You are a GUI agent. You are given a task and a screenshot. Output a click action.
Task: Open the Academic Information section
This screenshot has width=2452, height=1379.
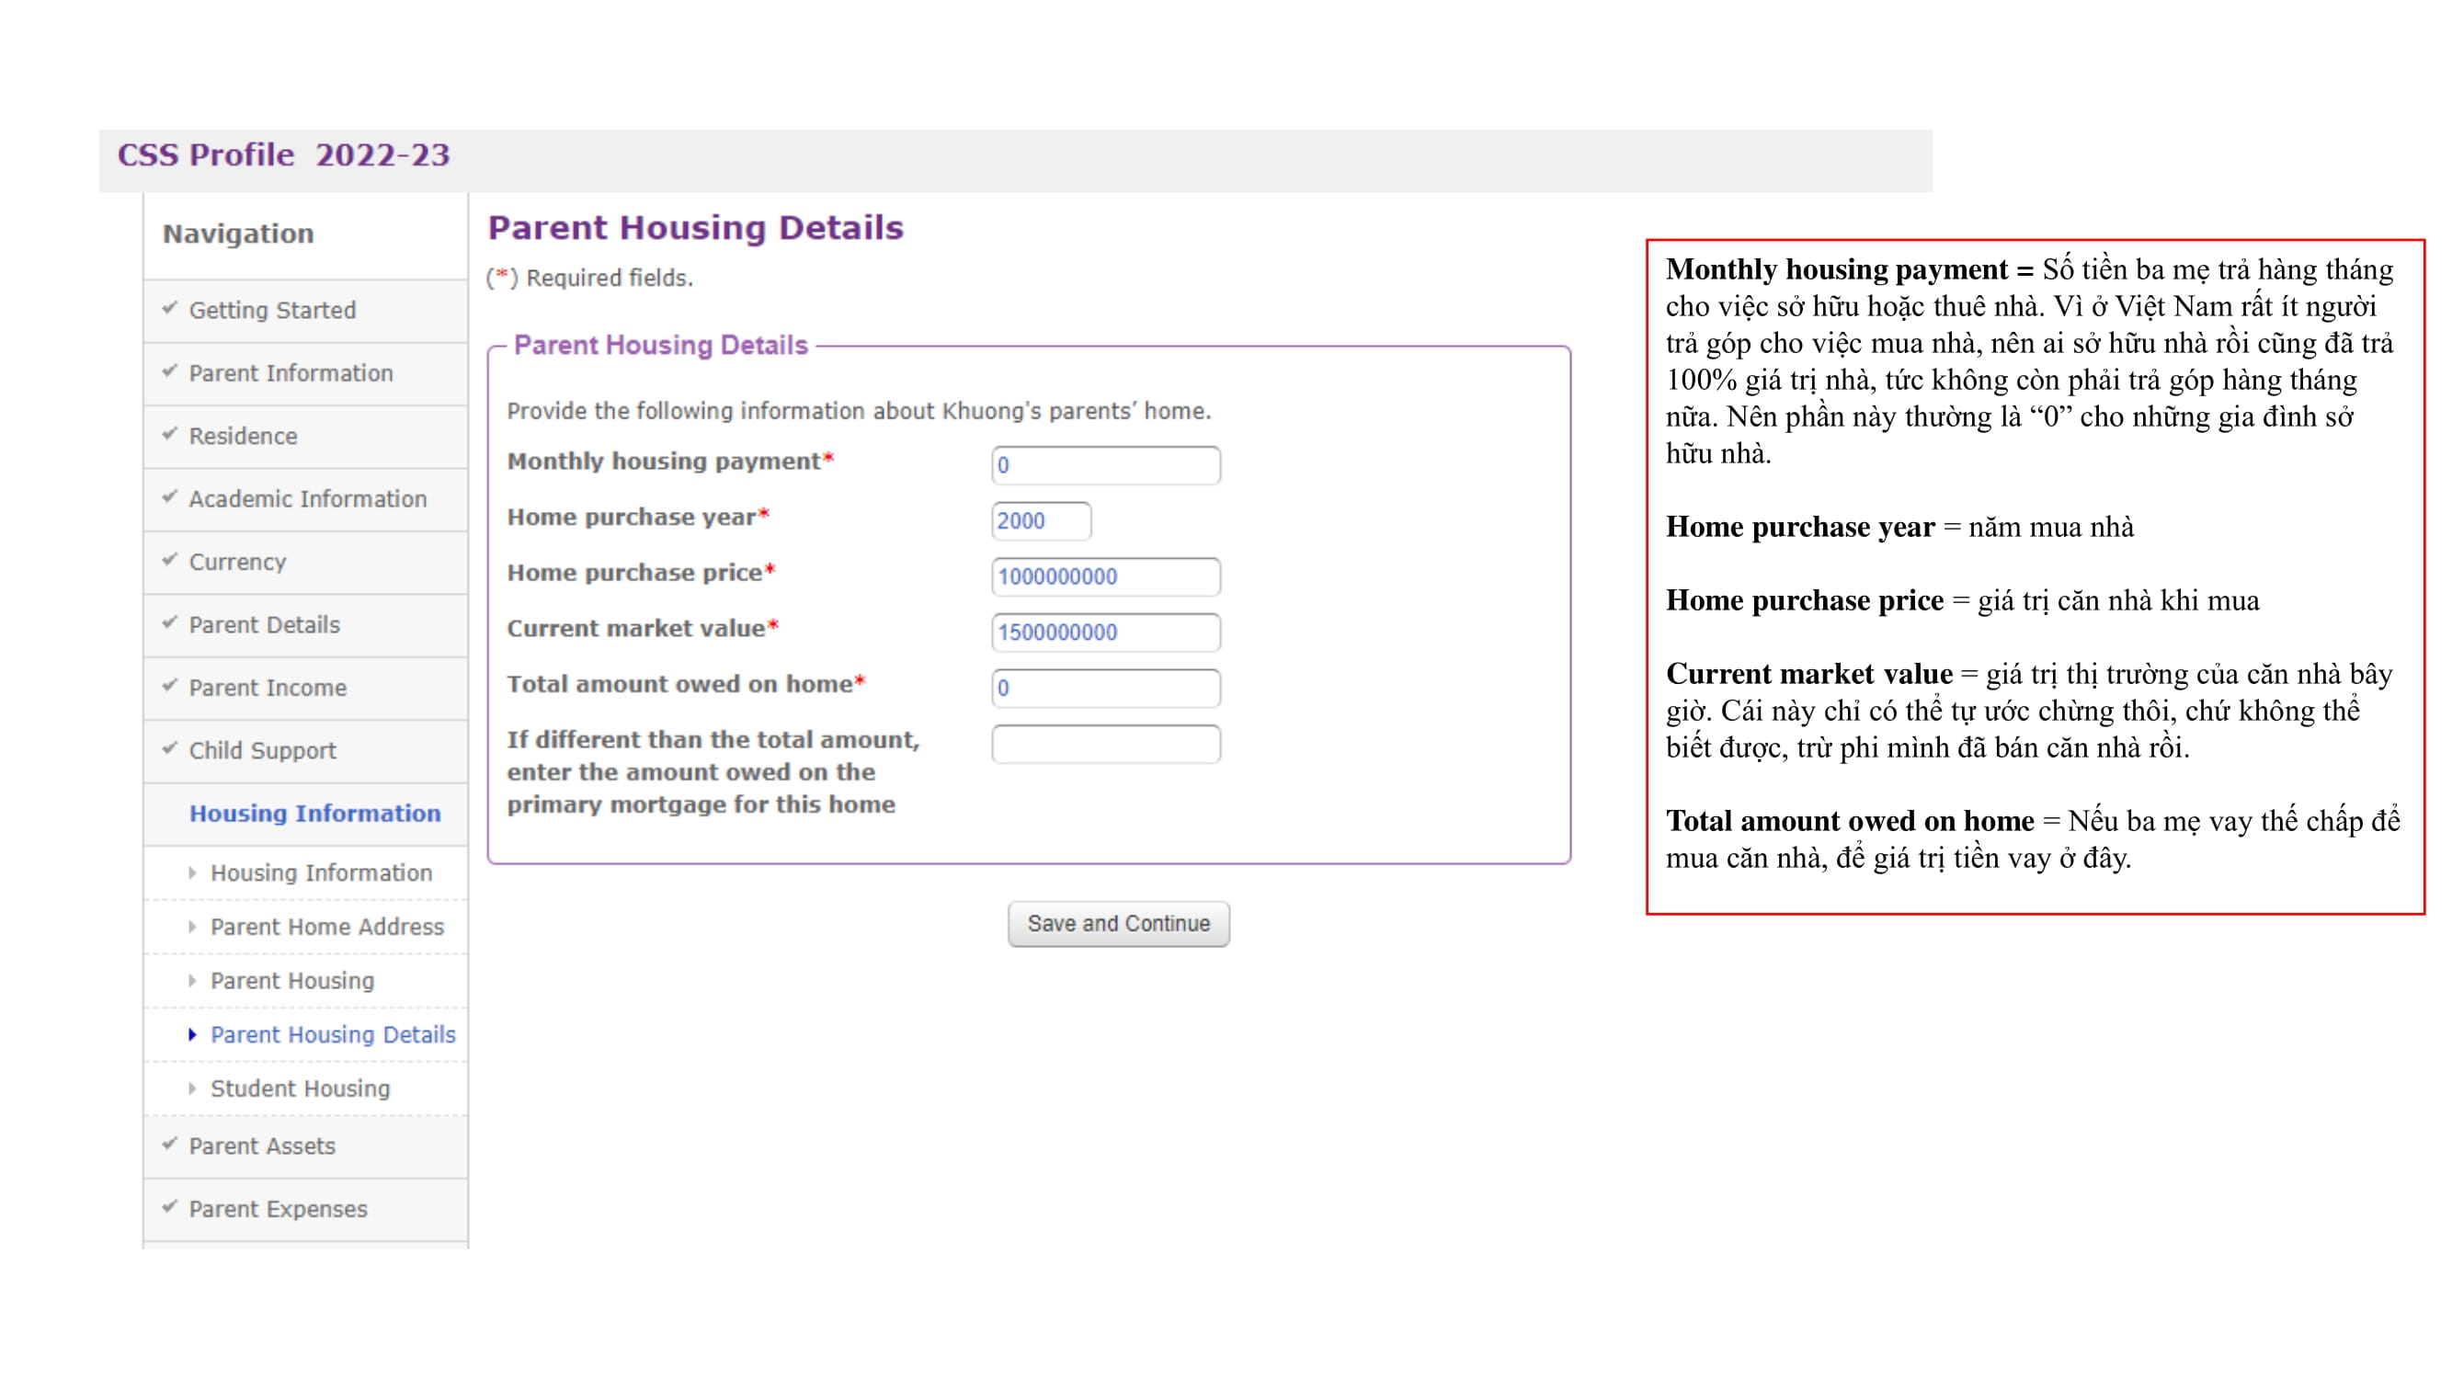307,497
